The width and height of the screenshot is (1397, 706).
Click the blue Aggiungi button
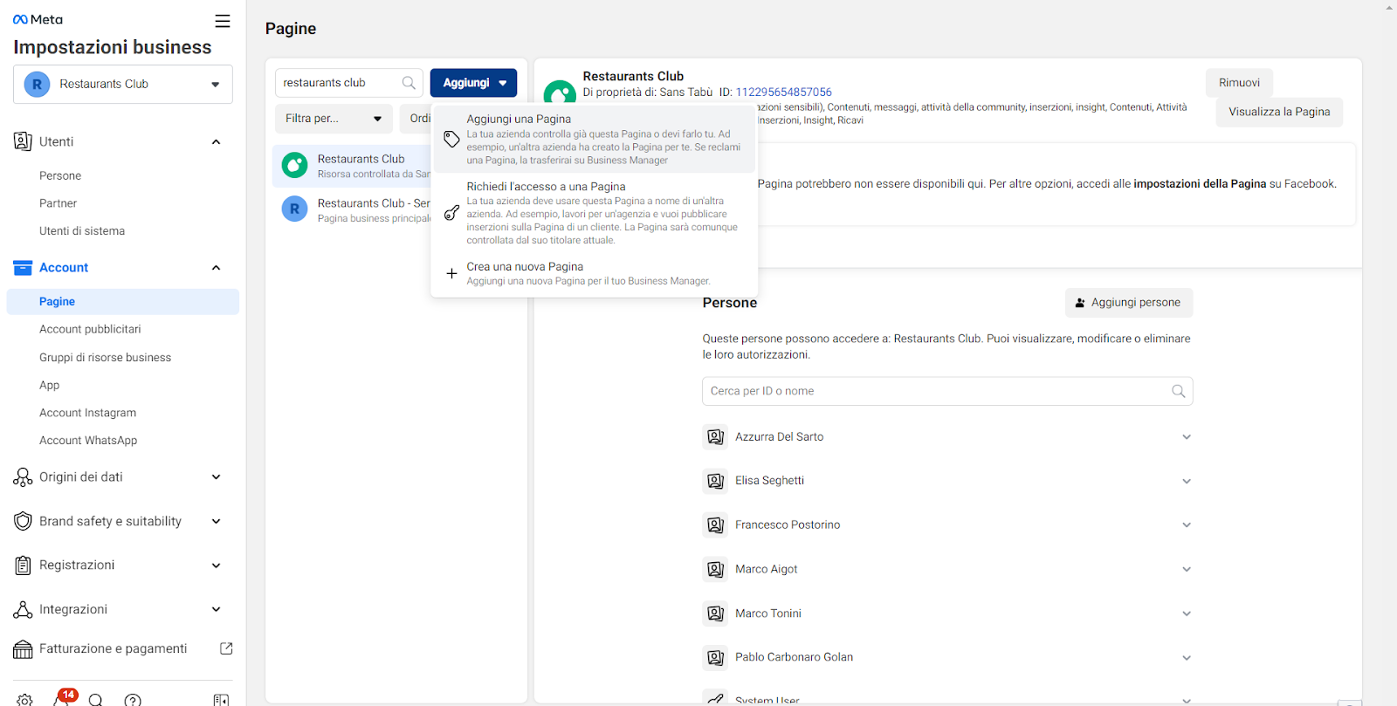click(473, 83)
